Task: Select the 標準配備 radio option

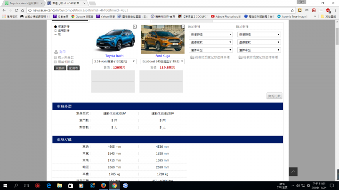Action: click(x=55, y=27)
